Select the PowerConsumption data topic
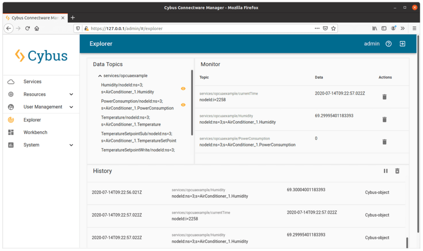This screenshot has height=251, width=423. coord(137,104)
